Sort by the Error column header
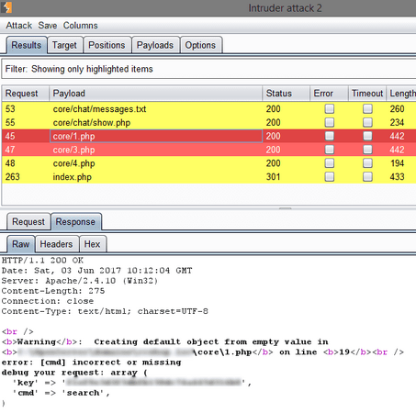Image resolution: width=416 pixels, height=413 pixels. click(329, 94)
